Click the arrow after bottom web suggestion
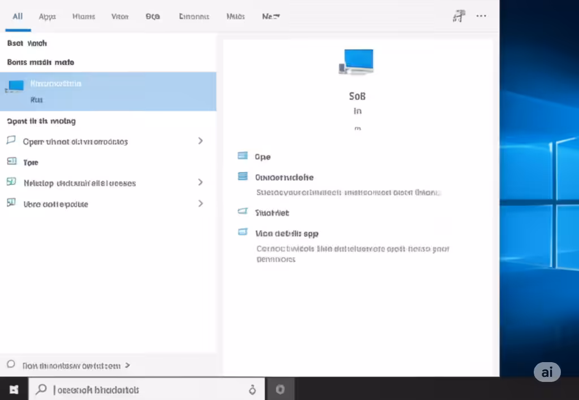Image resolution: width=579 pixels, height=400 pixels. point(127,366)
